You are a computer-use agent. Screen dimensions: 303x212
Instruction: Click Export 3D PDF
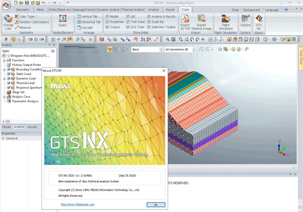[185, 22]
